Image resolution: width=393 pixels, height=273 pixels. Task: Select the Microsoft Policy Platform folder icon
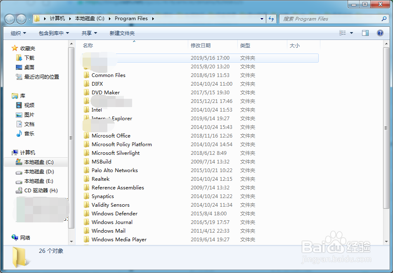click(x=86, y=144)
